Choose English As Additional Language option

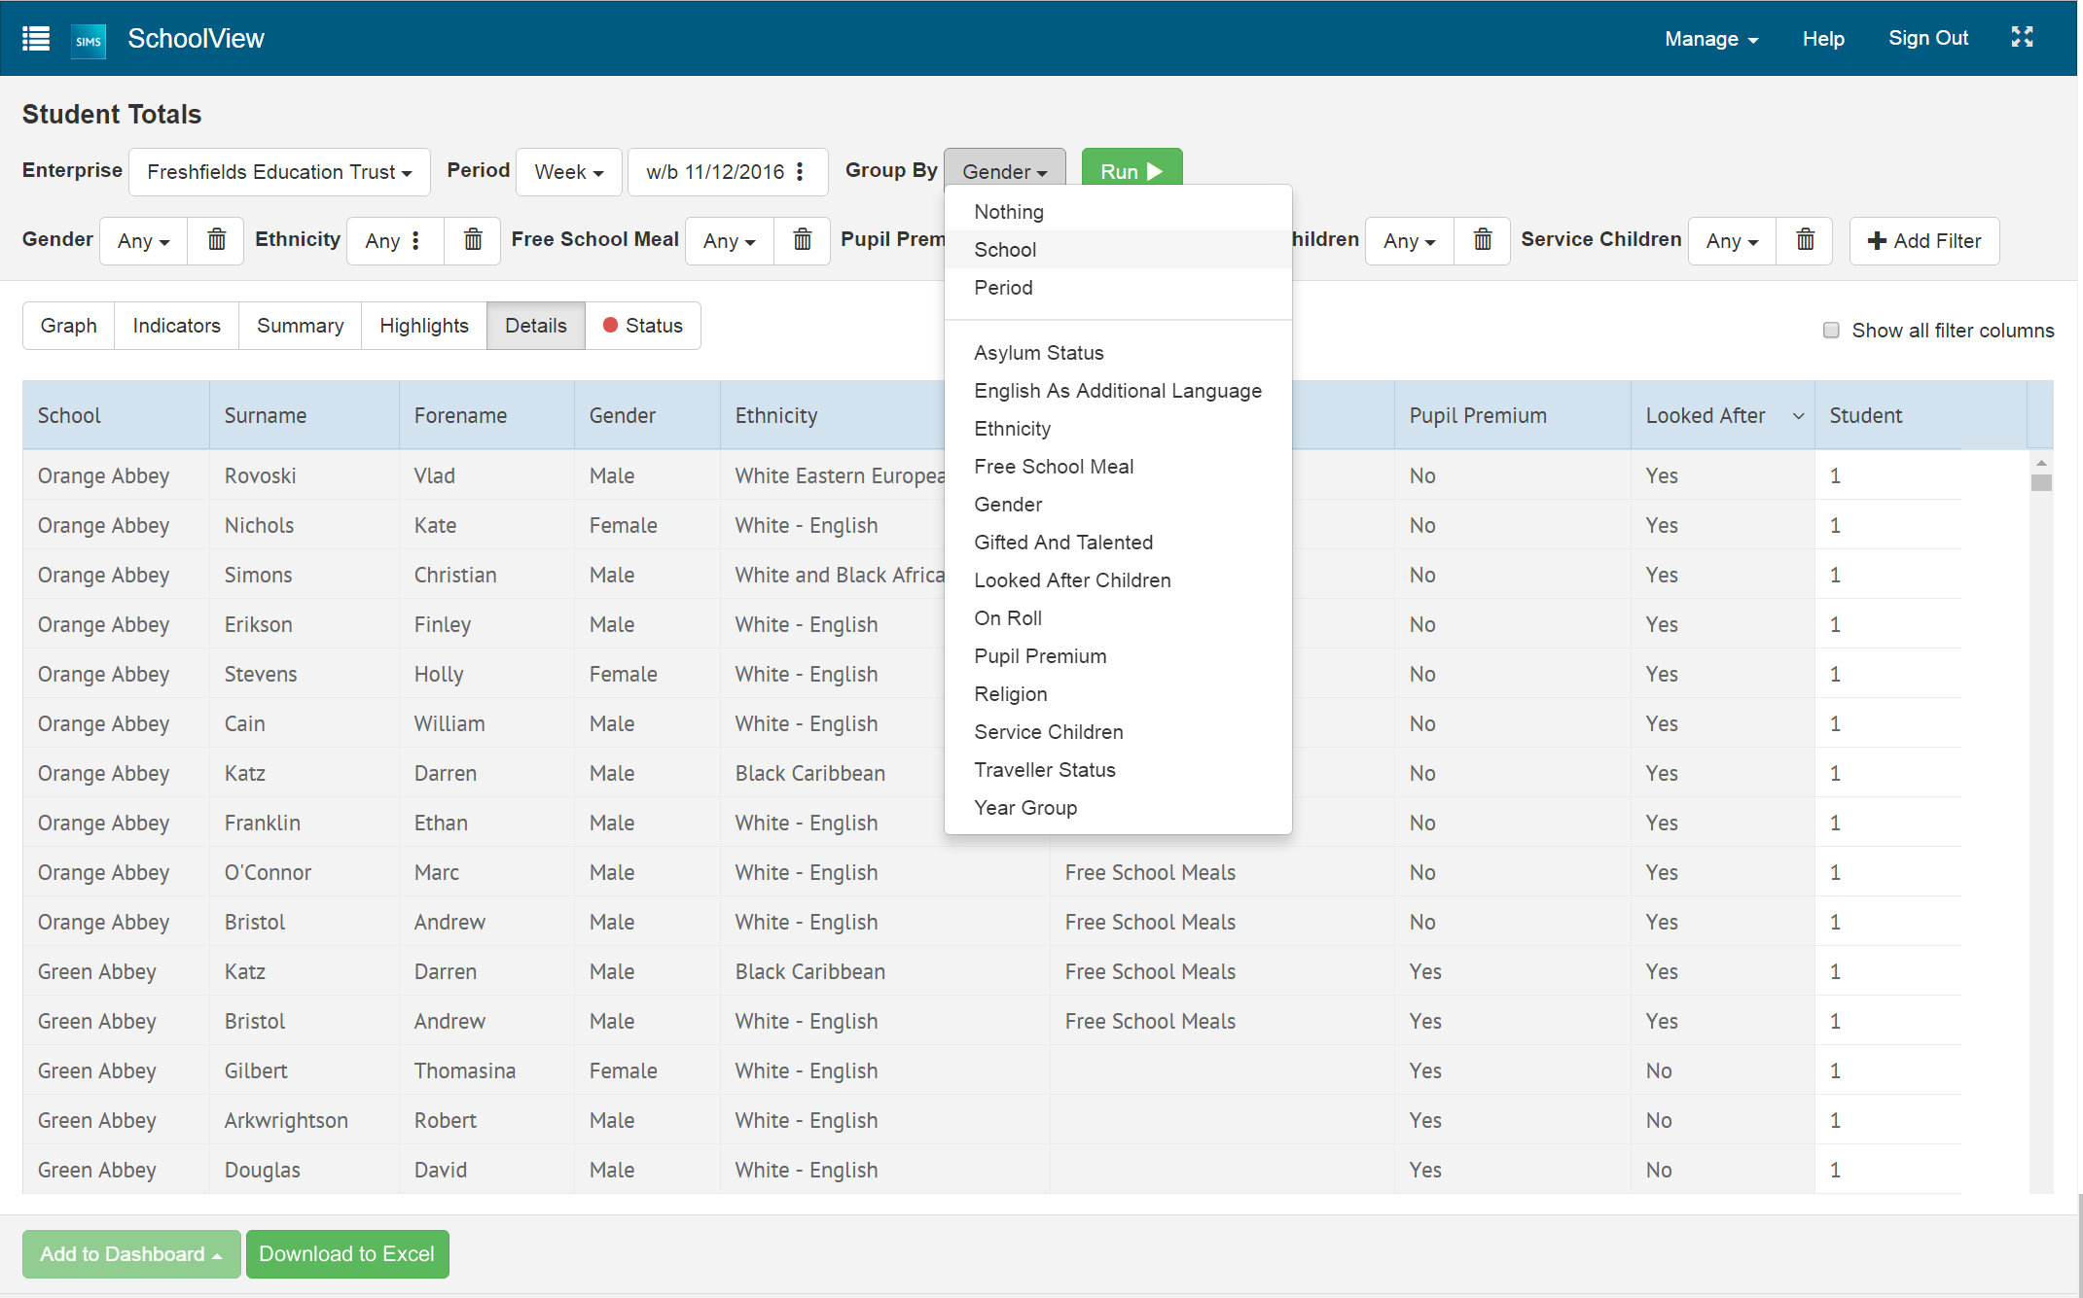click(1118, 391)
